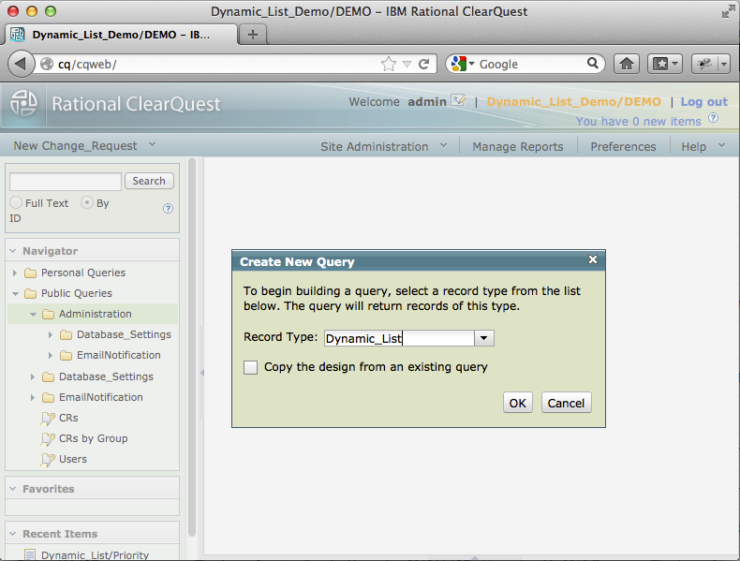Cancel the Create New Query dialog
The image size is (740, 561).
click(x=566, y=403)
